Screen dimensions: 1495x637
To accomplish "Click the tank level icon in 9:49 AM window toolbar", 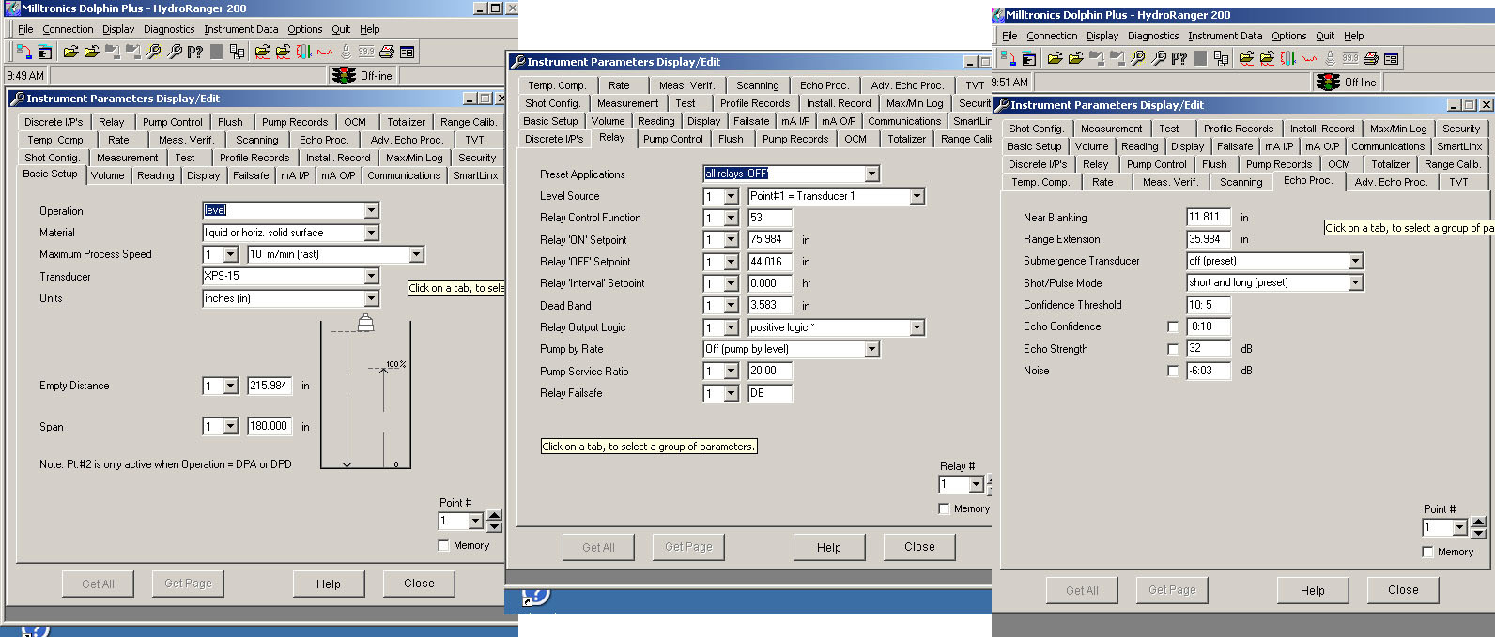I will [303, 52].
